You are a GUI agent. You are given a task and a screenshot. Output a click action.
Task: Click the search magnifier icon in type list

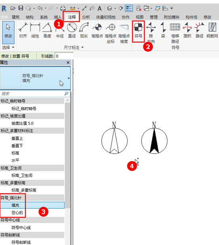coord(66,93)
